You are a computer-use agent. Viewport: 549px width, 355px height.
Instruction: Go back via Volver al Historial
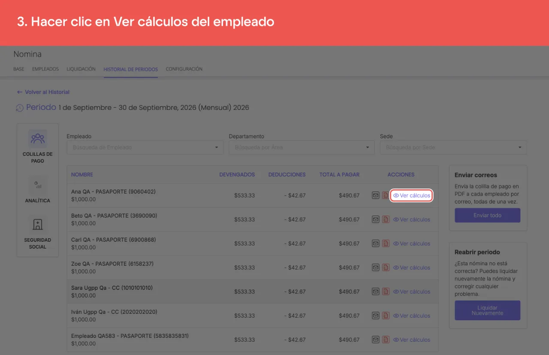[x=43, y=92]
